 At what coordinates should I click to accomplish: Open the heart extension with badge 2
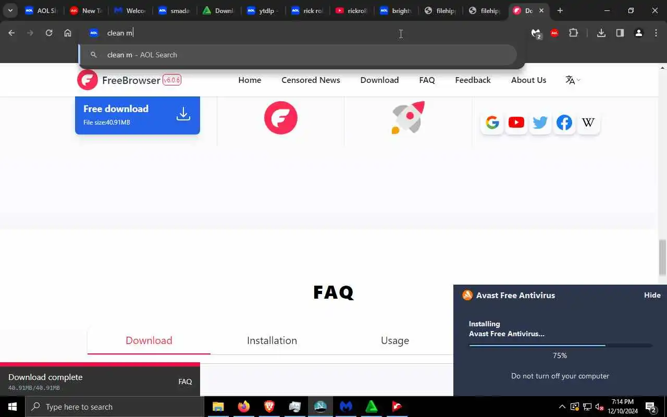(x=536, y=33)
